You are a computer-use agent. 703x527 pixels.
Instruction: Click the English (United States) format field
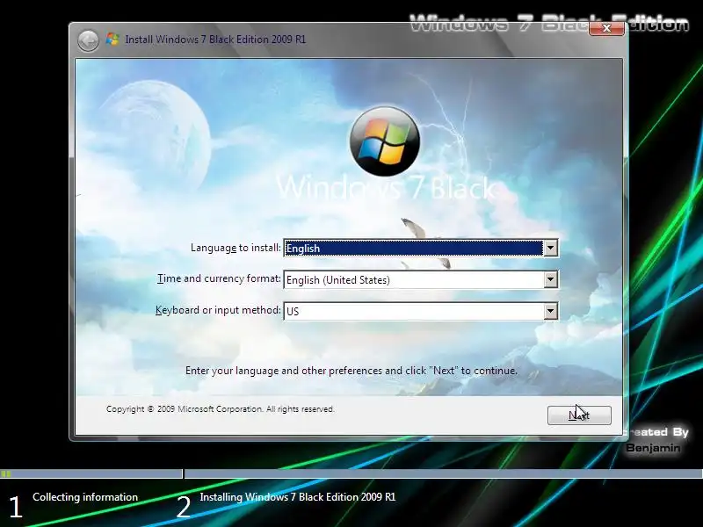[421, 279]
